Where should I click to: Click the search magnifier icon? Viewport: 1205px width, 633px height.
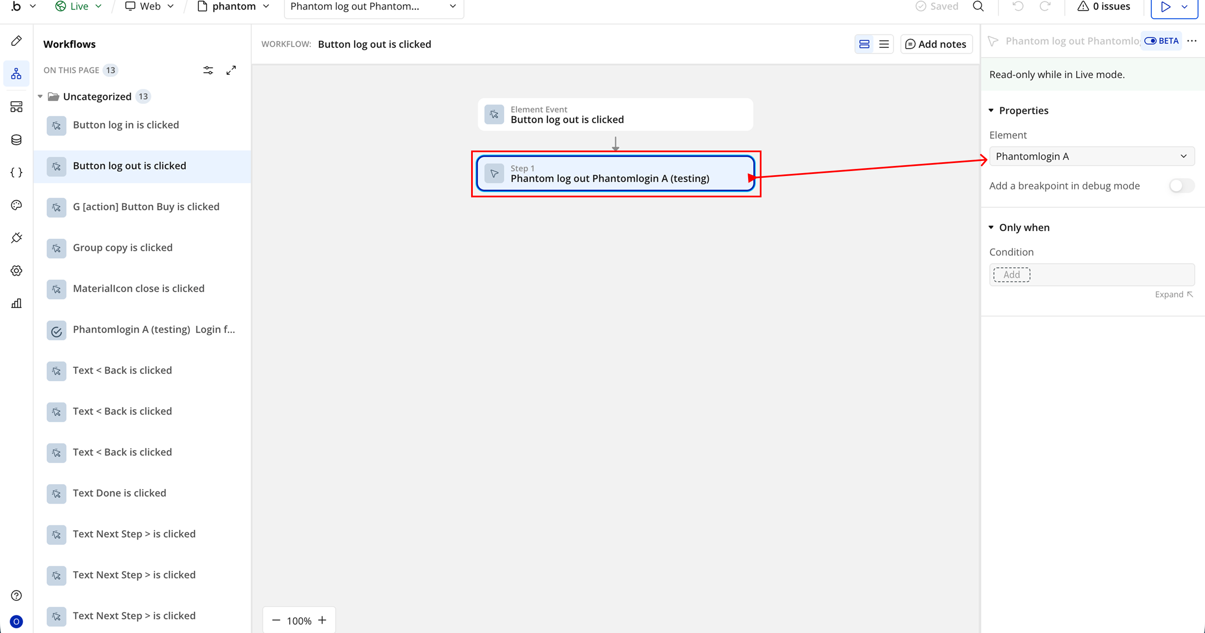click(x=978, y=7)
